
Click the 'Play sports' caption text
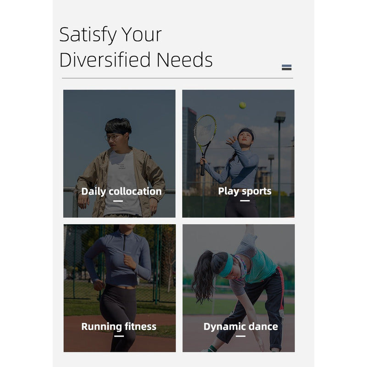point(245,191)
